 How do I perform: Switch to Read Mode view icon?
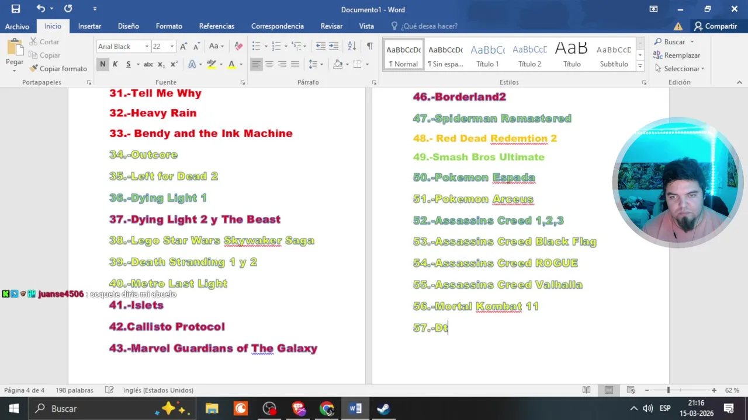[x=587, y=390]
